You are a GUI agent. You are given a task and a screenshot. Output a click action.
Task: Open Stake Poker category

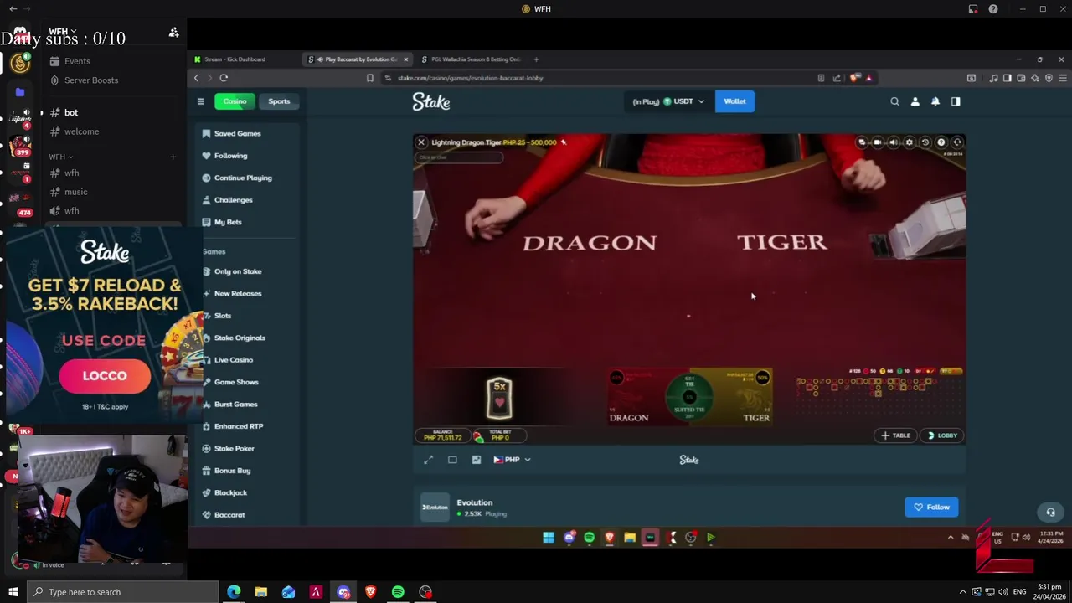pyautogui.click(x=234, y=449)
